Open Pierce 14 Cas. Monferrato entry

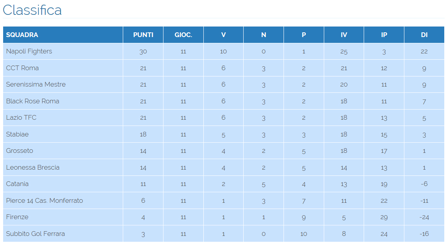pyautogui.click(x=45, y=200)
